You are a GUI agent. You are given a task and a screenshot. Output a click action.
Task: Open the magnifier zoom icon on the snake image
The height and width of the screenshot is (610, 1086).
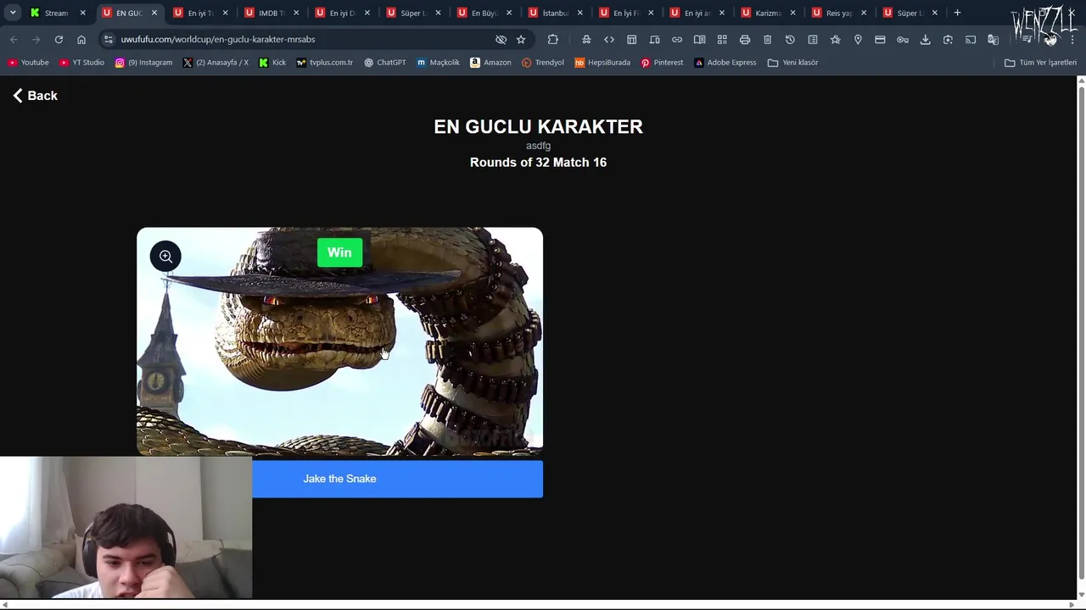coord(165,256)
